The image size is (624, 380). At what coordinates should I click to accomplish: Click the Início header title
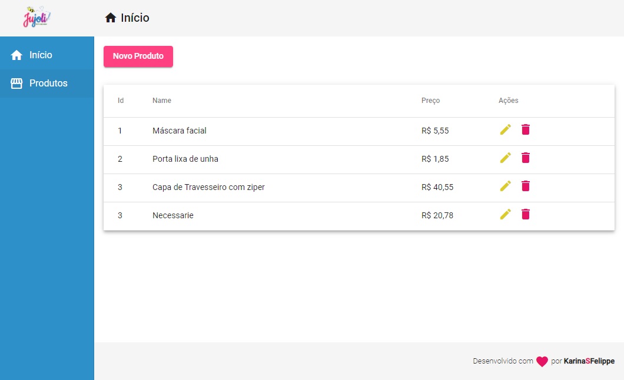(x=135, y=18)
